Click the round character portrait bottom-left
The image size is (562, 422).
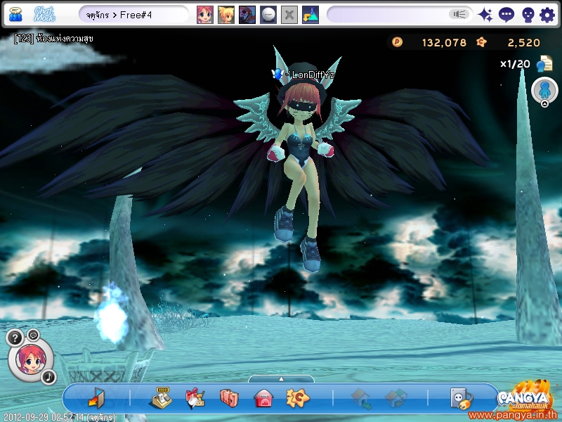click(x=31, y=360)
